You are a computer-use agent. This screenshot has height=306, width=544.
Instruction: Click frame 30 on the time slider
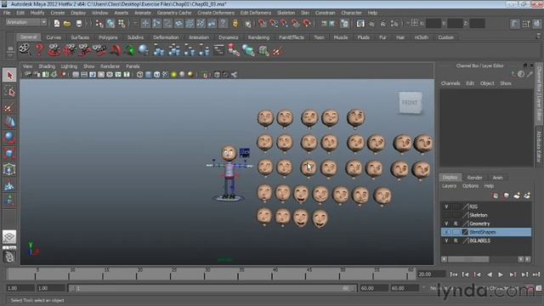[205, 274]
